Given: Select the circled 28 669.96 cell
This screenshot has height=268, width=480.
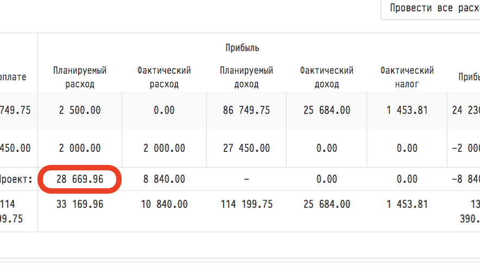Looking at the screenshot, I should tap(80, 179).
